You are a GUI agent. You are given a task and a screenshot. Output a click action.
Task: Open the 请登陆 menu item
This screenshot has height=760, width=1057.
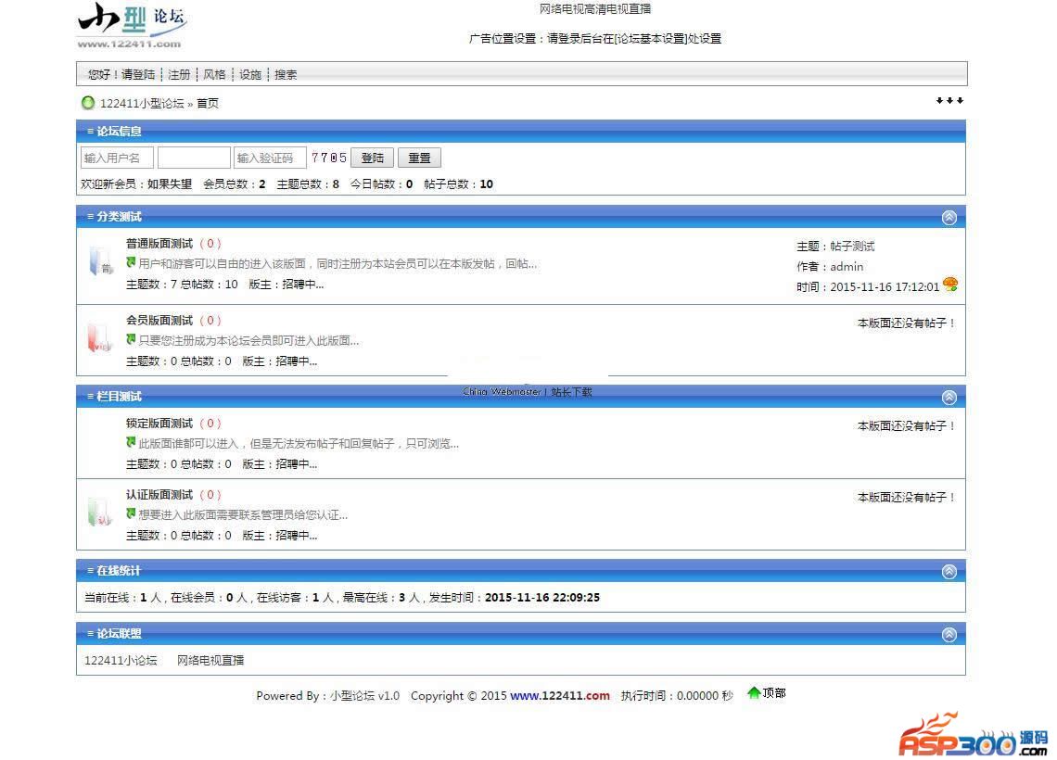pos(138,74)
